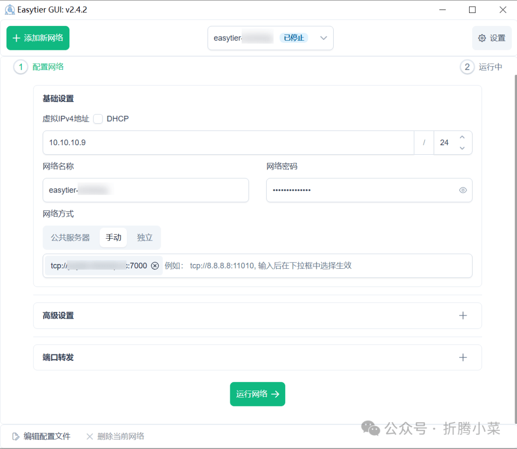This screenshot has height=449, width=517.
Task: Select 公共服务器 network mode
Action: [x=70, y=238]
